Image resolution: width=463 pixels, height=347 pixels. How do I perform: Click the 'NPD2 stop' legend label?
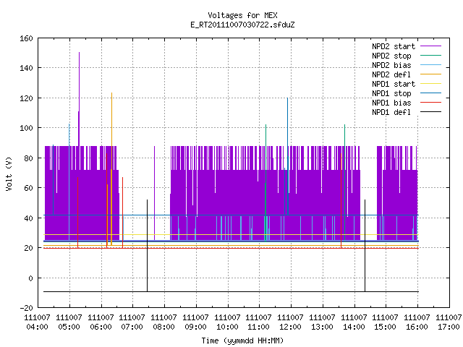coord(391,56)
